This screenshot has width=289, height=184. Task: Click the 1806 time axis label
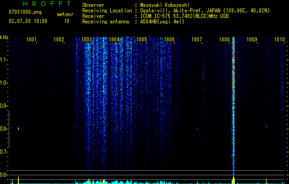point(169,40)
